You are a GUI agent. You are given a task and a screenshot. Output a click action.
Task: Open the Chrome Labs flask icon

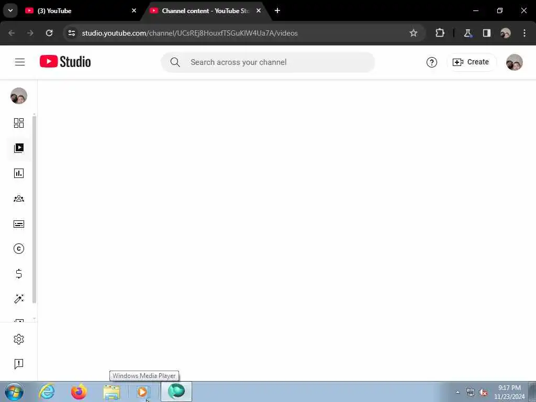point(467,33)
